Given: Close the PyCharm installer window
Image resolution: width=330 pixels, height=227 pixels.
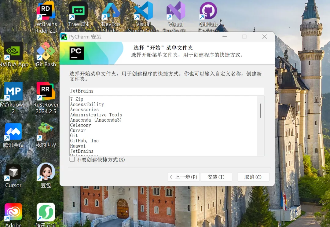Looking at the screenshot, I should (265, 37).
